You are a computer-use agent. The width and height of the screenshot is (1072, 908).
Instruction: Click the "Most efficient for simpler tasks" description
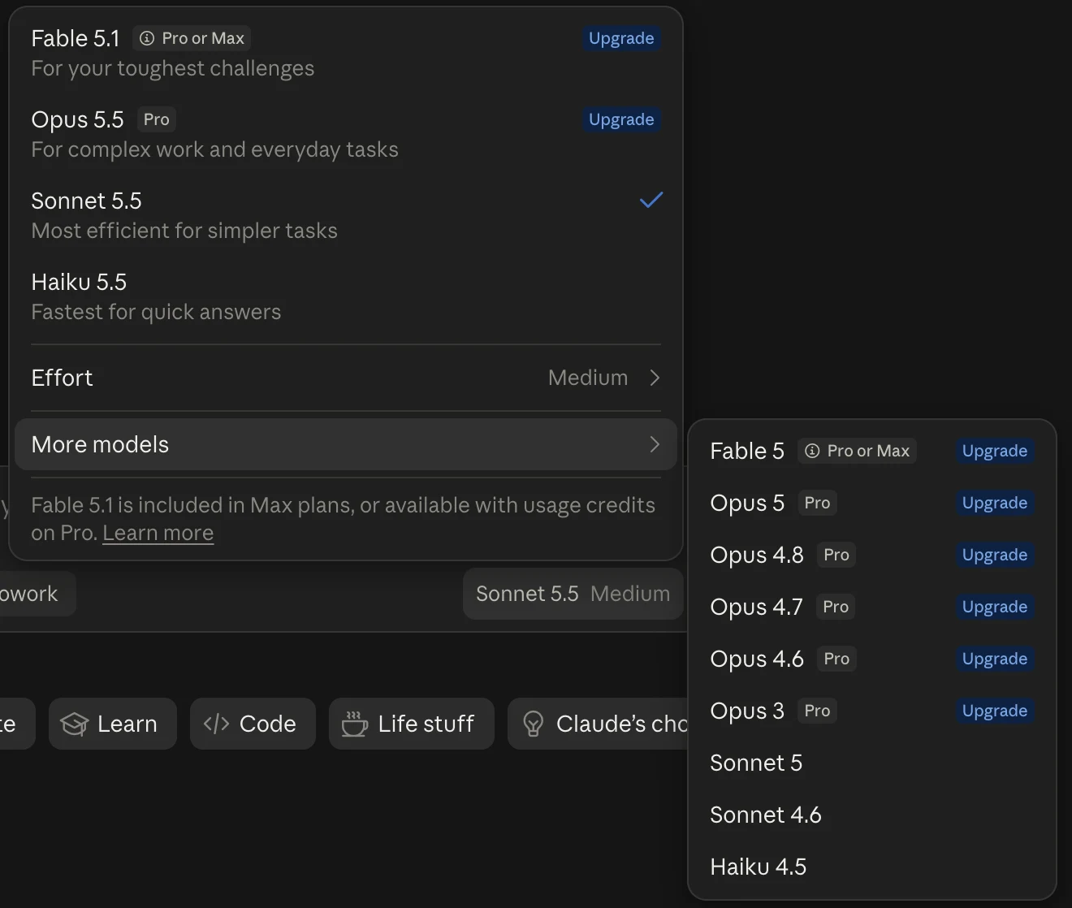click(184, 231)
